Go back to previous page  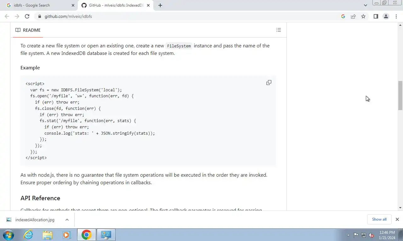(x=7, y=16)
